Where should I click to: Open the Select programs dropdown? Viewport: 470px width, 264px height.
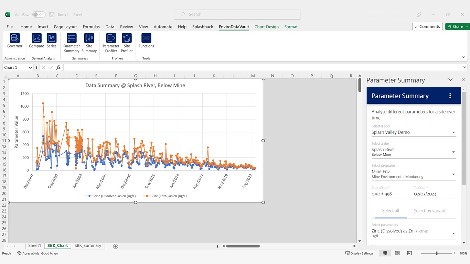[414, 174]
